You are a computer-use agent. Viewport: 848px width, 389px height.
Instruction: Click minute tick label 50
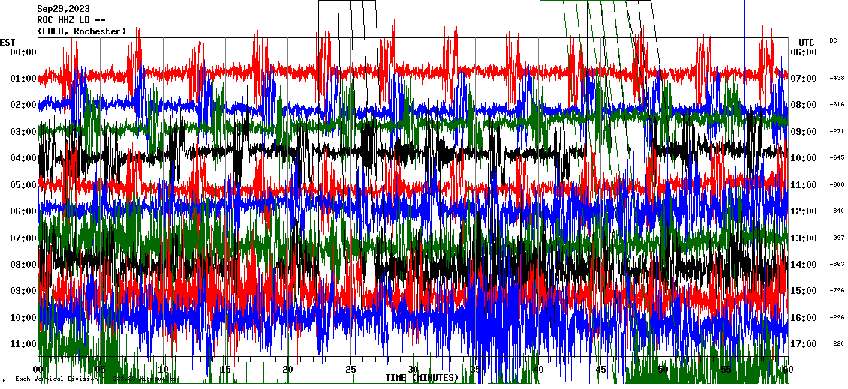663,370
